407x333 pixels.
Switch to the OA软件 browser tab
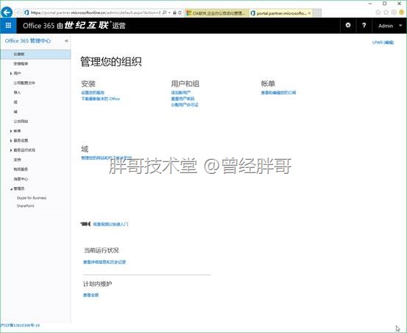[216, 13]
